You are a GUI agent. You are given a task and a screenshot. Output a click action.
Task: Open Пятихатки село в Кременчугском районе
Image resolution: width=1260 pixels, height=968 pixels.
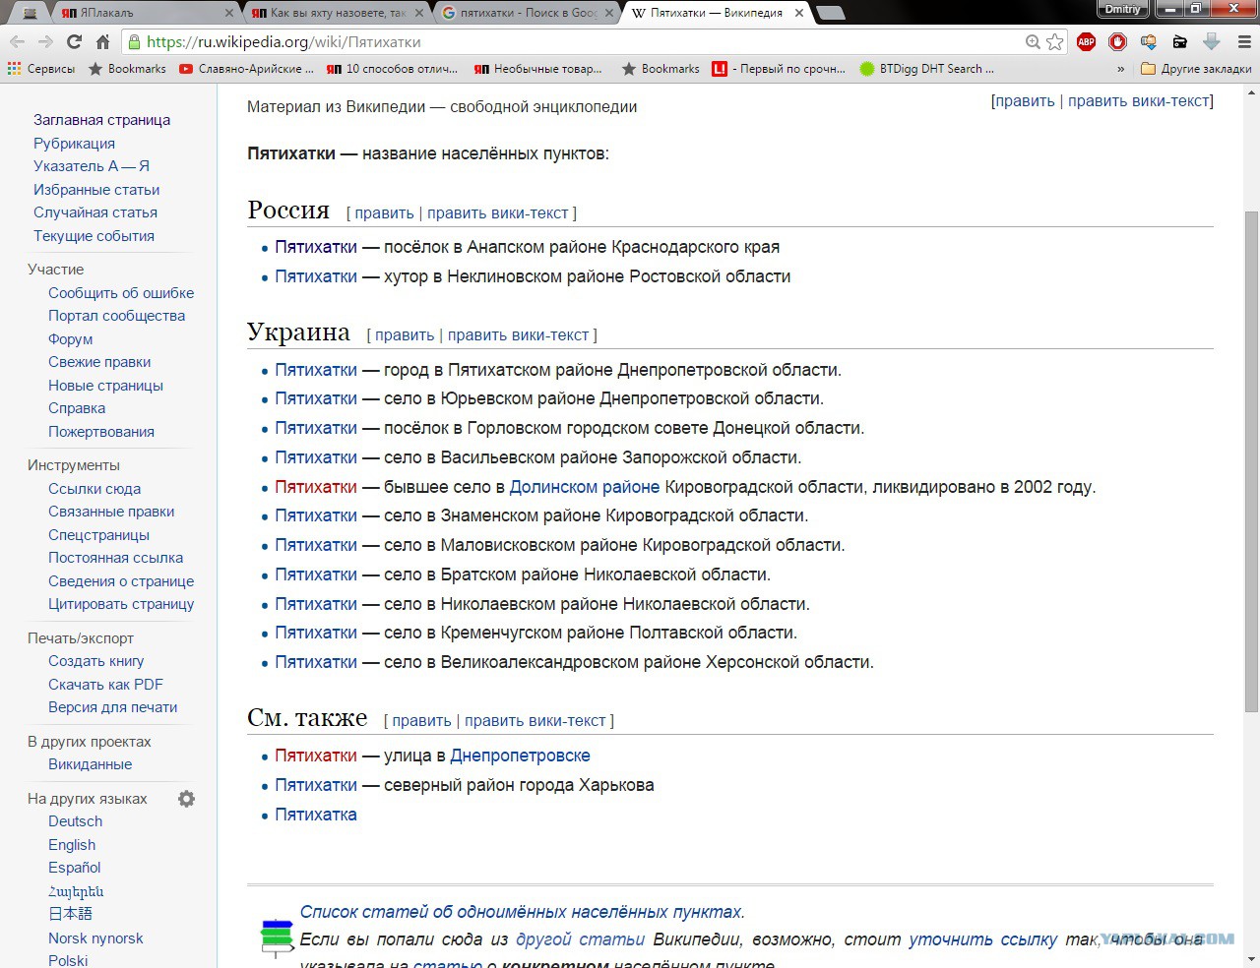(x=316, y=634)
